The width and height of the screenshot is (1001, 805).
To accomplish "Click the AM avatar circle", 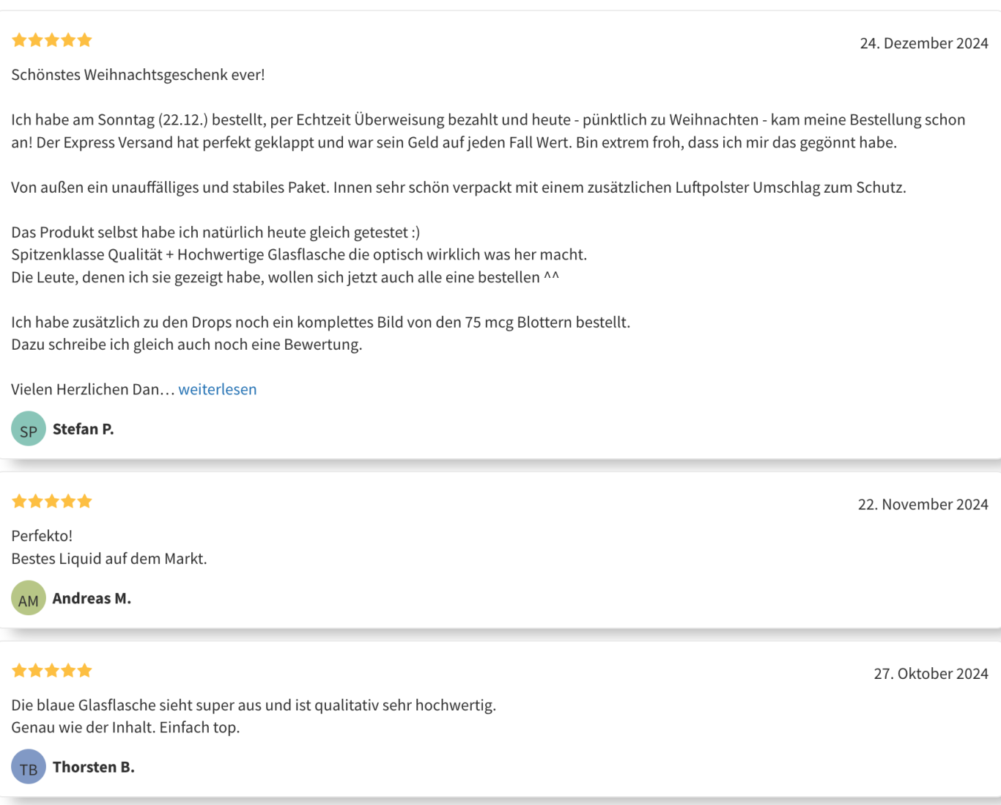I will 29,598.
